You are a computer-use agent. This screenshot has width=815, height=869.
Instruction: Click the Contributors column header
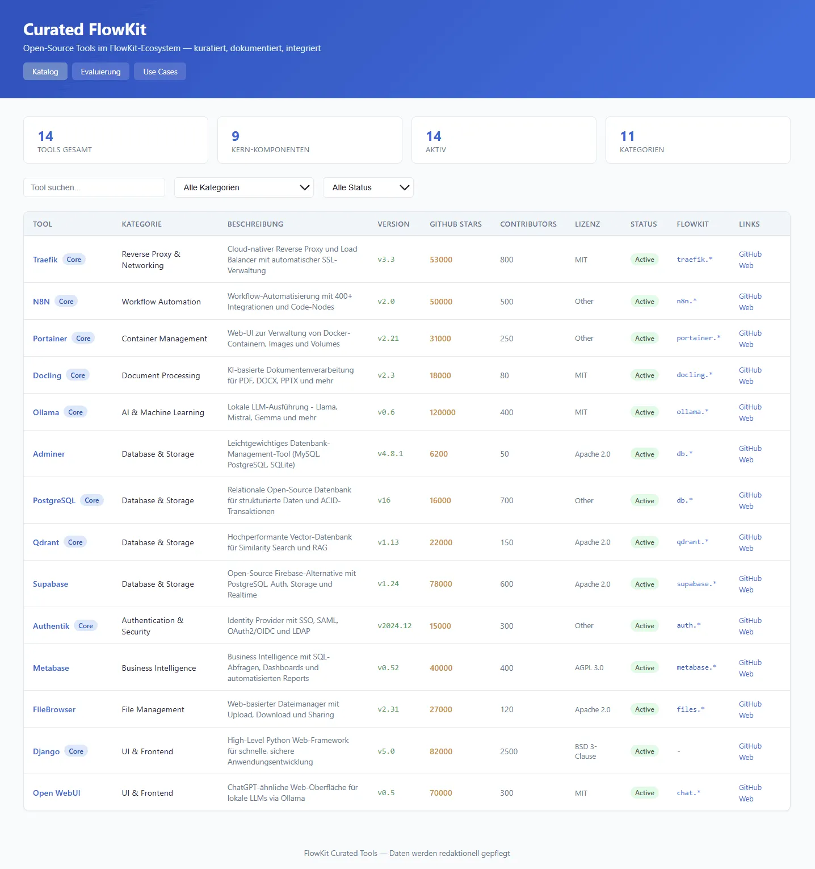click(x=528, y=224)
